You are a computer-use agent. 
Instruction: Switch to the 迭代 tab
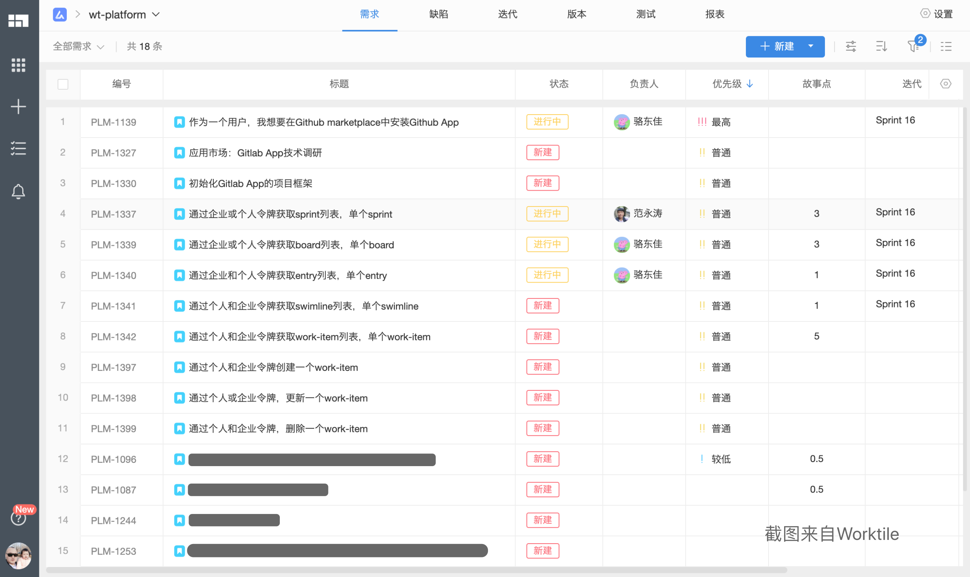click(x=507, y=14)
